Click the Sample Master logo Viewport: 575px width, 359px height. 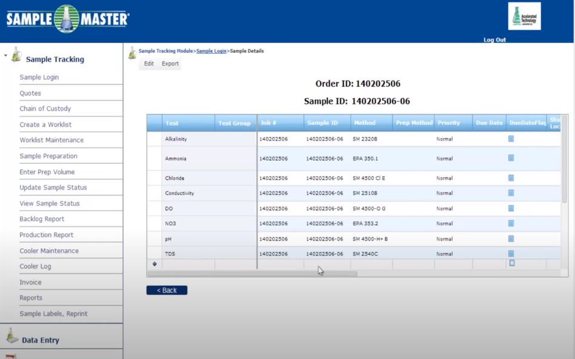[67, 19]
